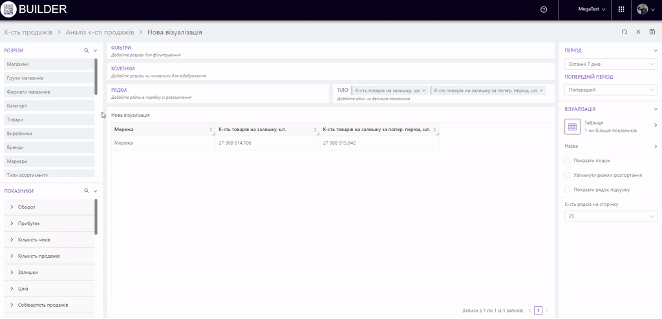This screenshot has height=319, width=662.
Task: Open the rows per page dropdown showing 25
Action: [x=611, y=216]
